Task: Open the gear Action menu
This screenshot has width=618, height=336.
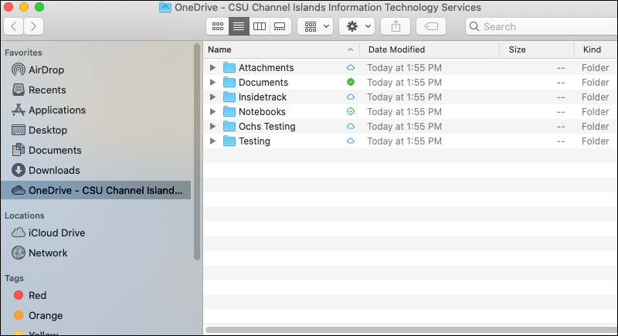Action: coord(358,26)
